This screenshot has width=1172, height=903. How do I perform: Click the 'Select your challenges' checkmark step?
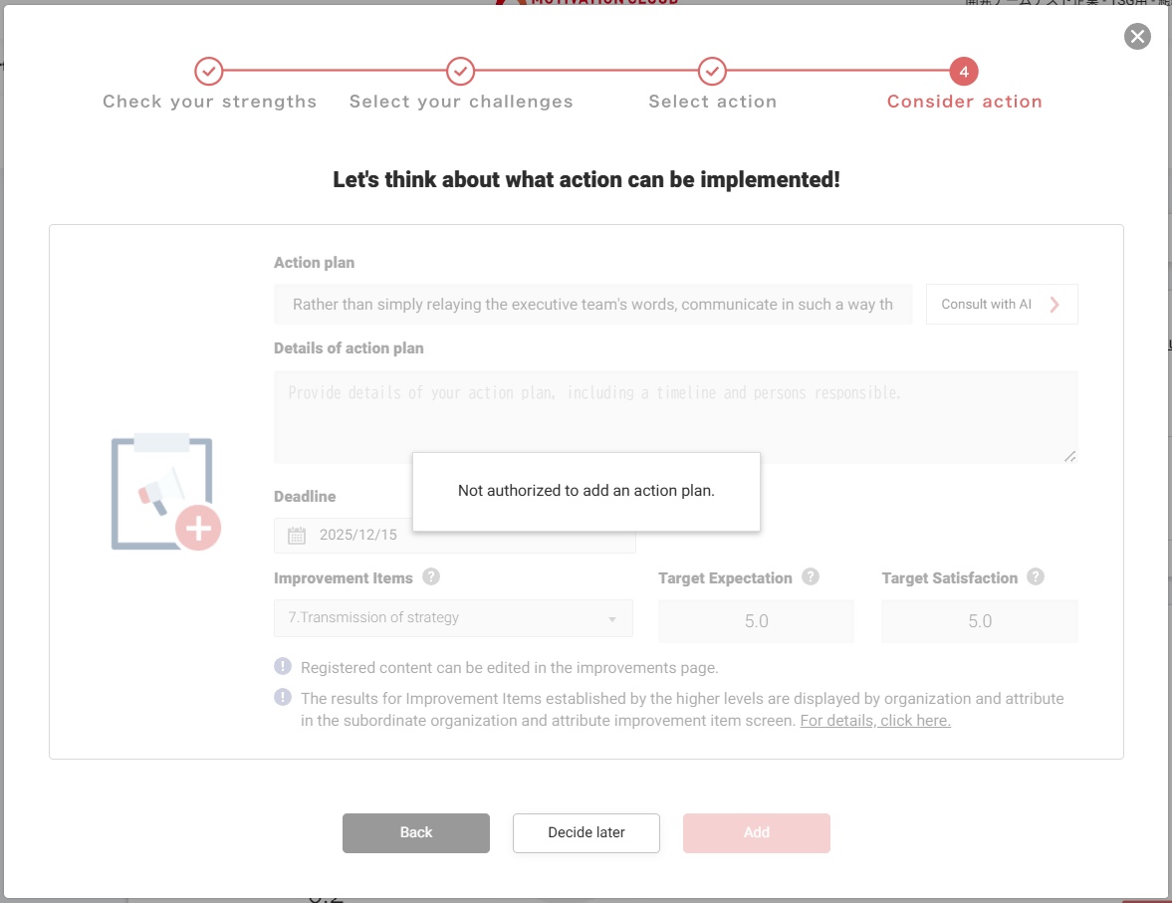(x=460, y=72)
